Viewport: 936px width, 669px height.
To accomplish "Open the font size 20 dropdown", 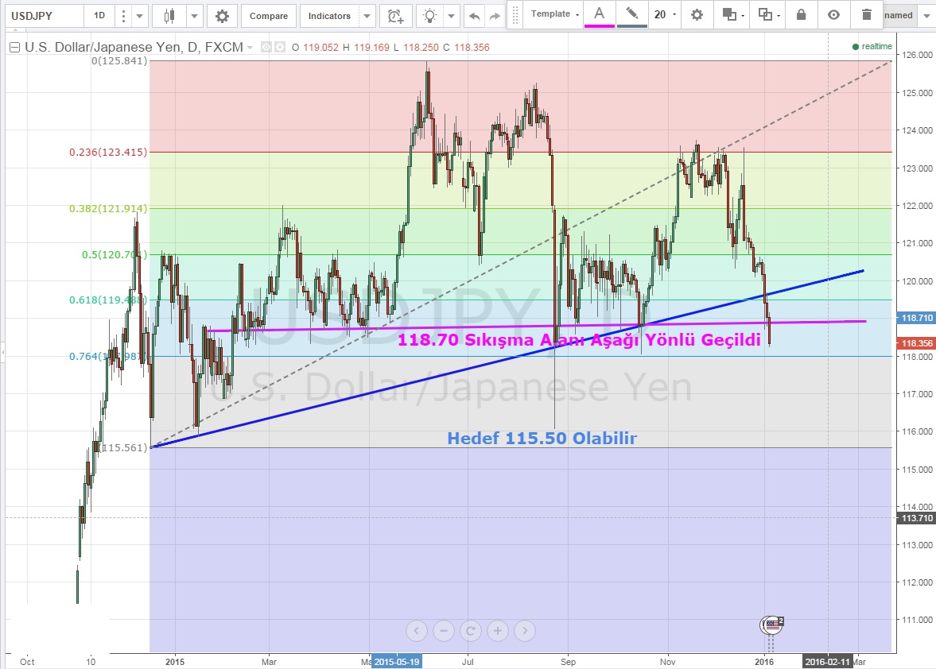I will coord(665,14).
